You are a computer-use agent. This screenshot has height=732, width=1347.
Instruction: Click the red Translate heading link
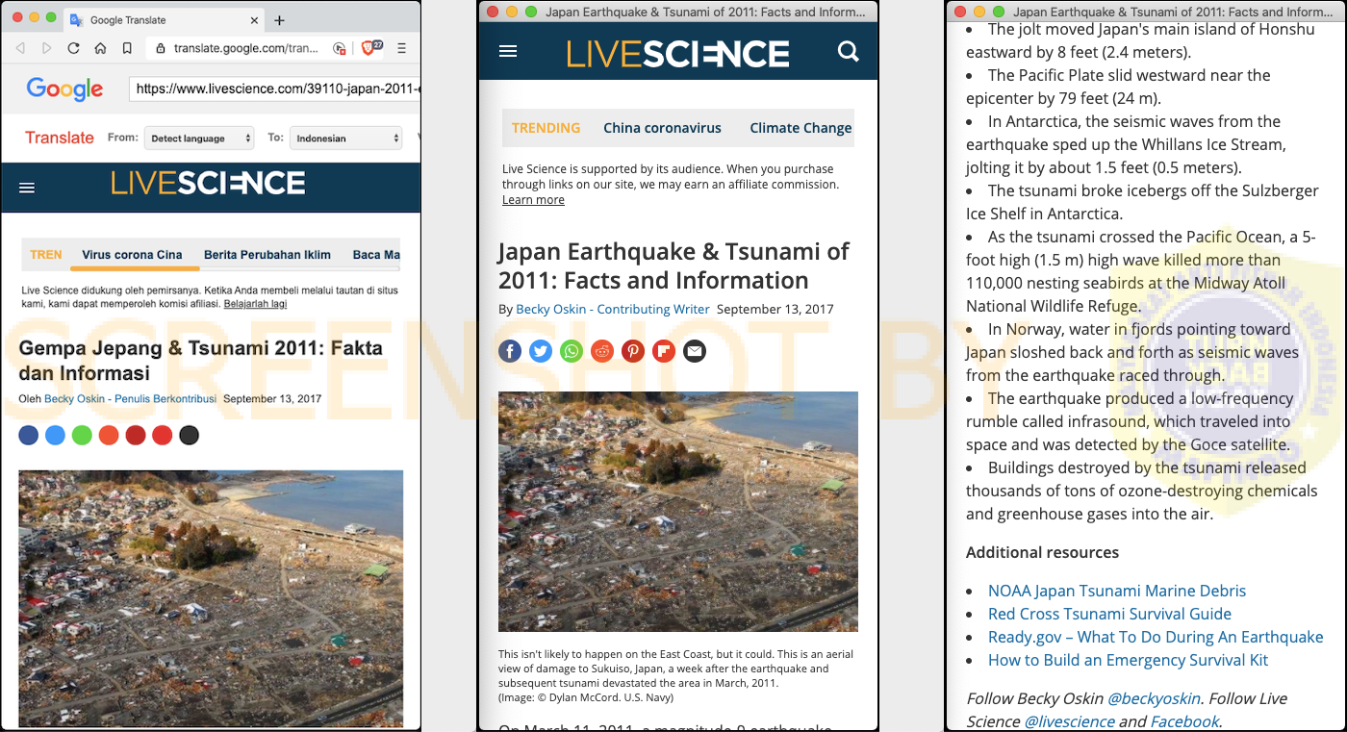coord(60,138)
